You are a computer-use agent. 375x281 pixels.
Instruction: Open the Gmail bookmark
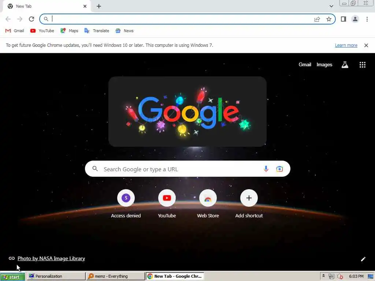[15, 31]
